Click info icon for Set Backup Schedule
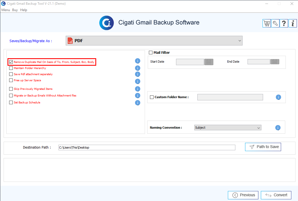 coord(137,103)
